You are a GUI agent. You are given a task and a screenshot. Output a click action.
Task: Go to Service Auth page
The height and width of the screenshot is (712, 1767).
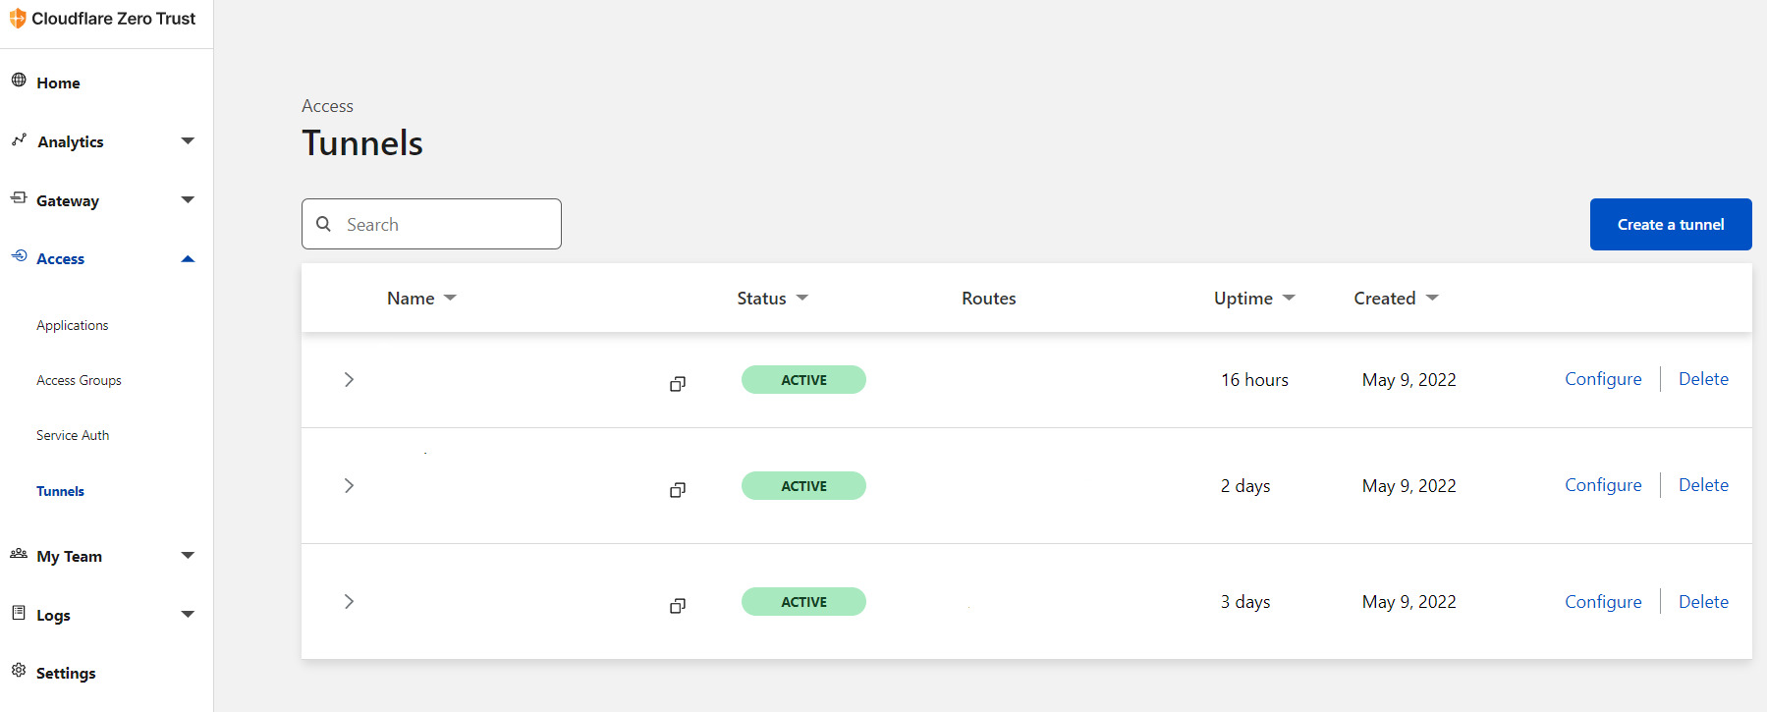(x=73, y=436)
